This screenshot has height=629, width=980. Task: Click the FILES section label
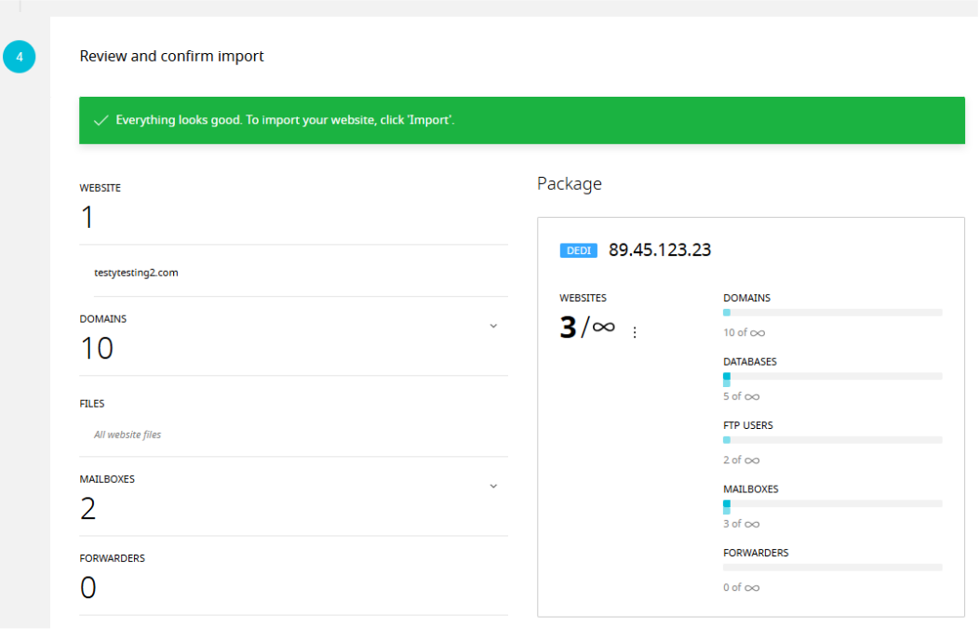[x=92, y=404]
